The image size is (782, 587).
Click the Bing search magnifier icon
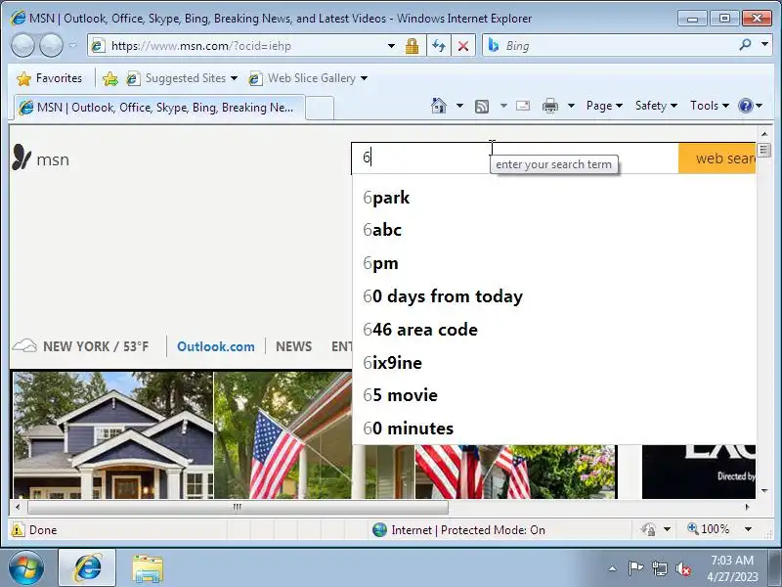point(745,45)
